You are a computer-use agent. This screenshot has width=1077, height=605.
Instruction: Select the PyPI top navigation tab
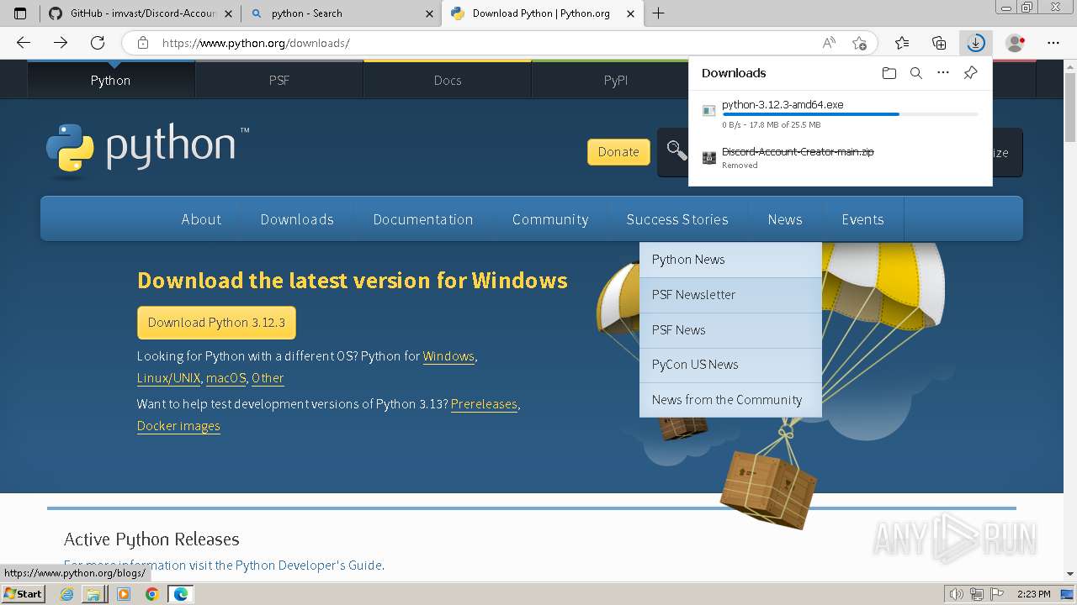click(x=615, y=80)
